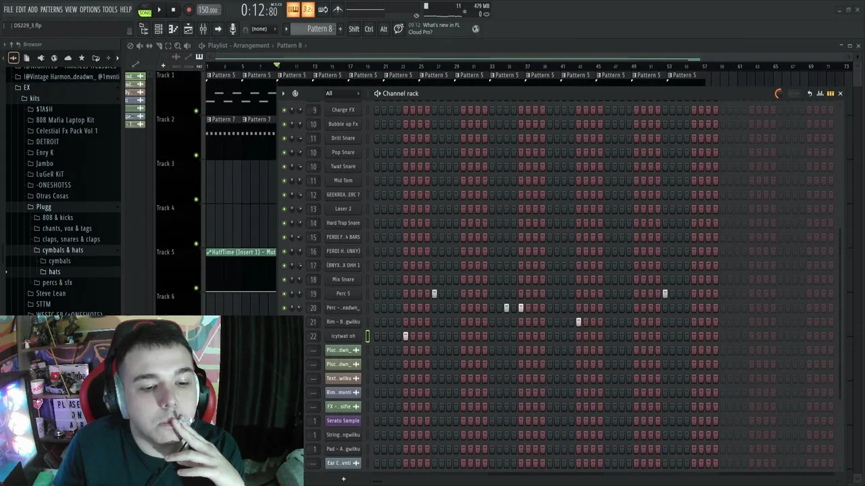Toggle the Shift key button in the toolbar
This screenshot has width=865, height=486.
353,29
